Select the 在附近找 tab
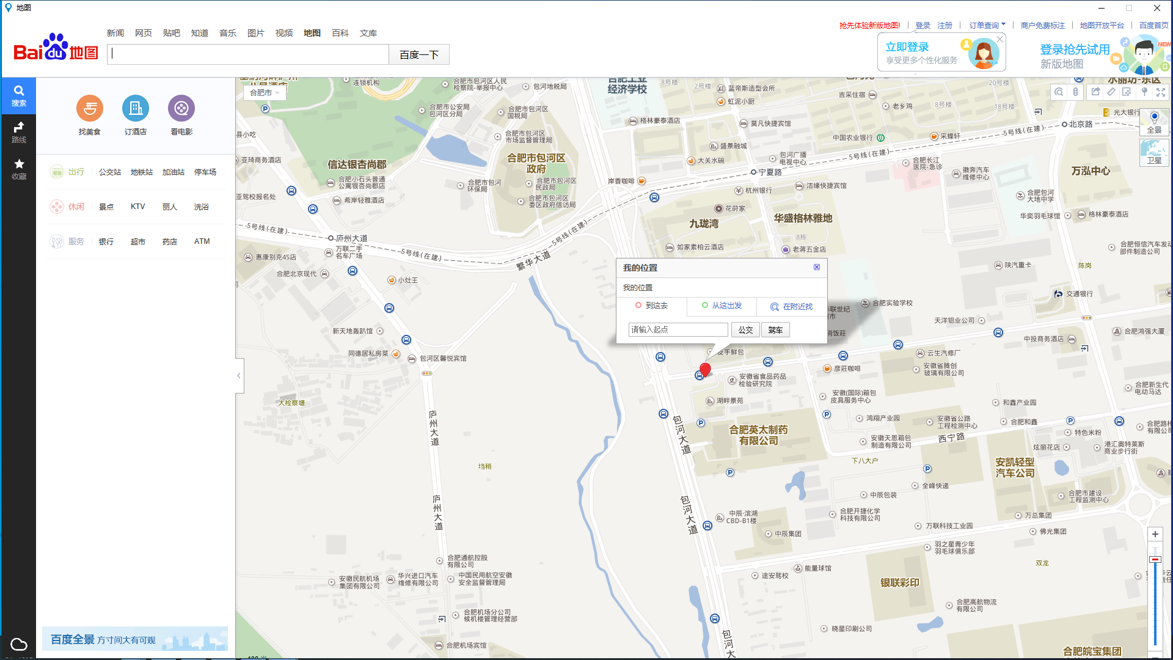 (792, 307)
